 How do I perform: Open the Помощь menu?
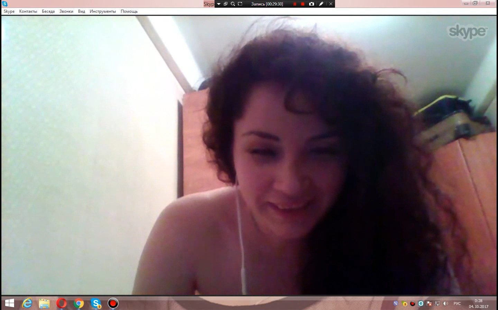129,11
